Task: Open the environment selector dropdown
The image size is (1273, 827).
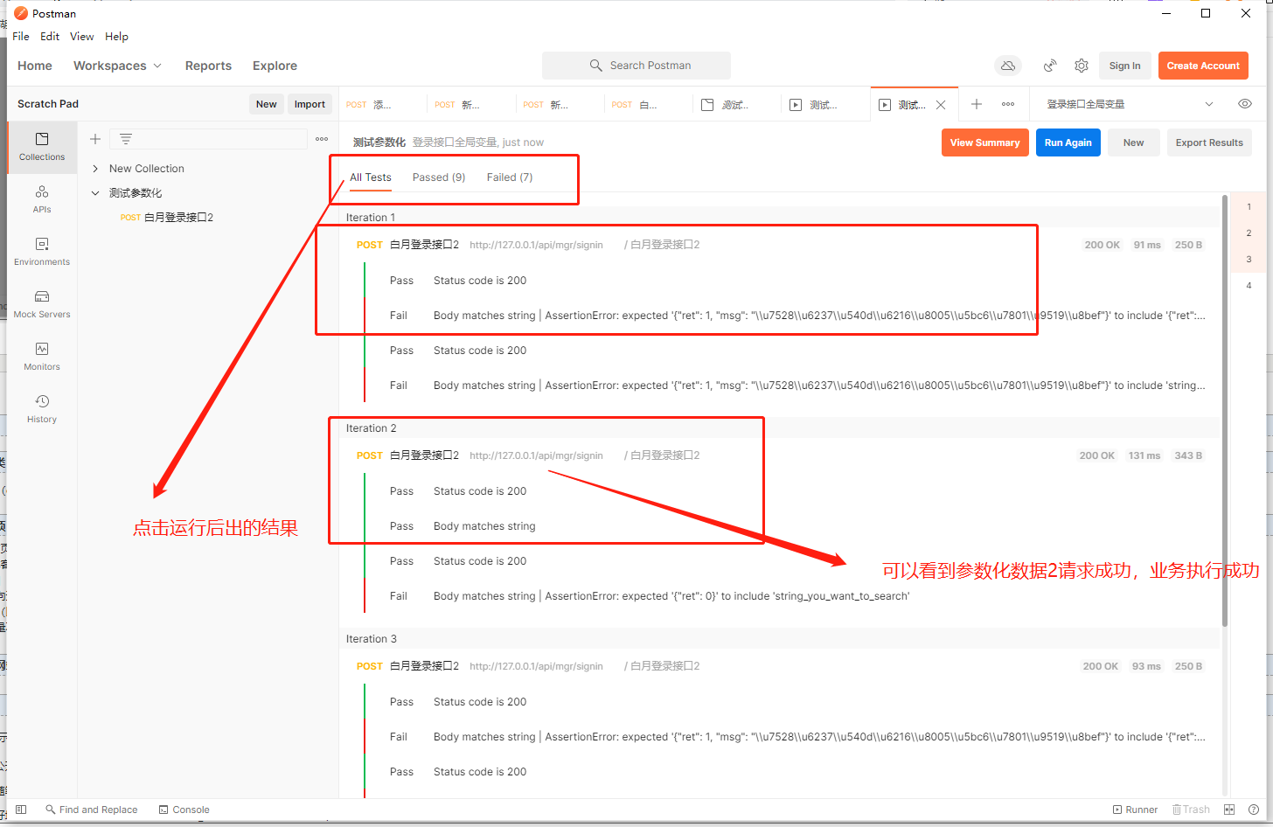Action: tap(1209, 104)
